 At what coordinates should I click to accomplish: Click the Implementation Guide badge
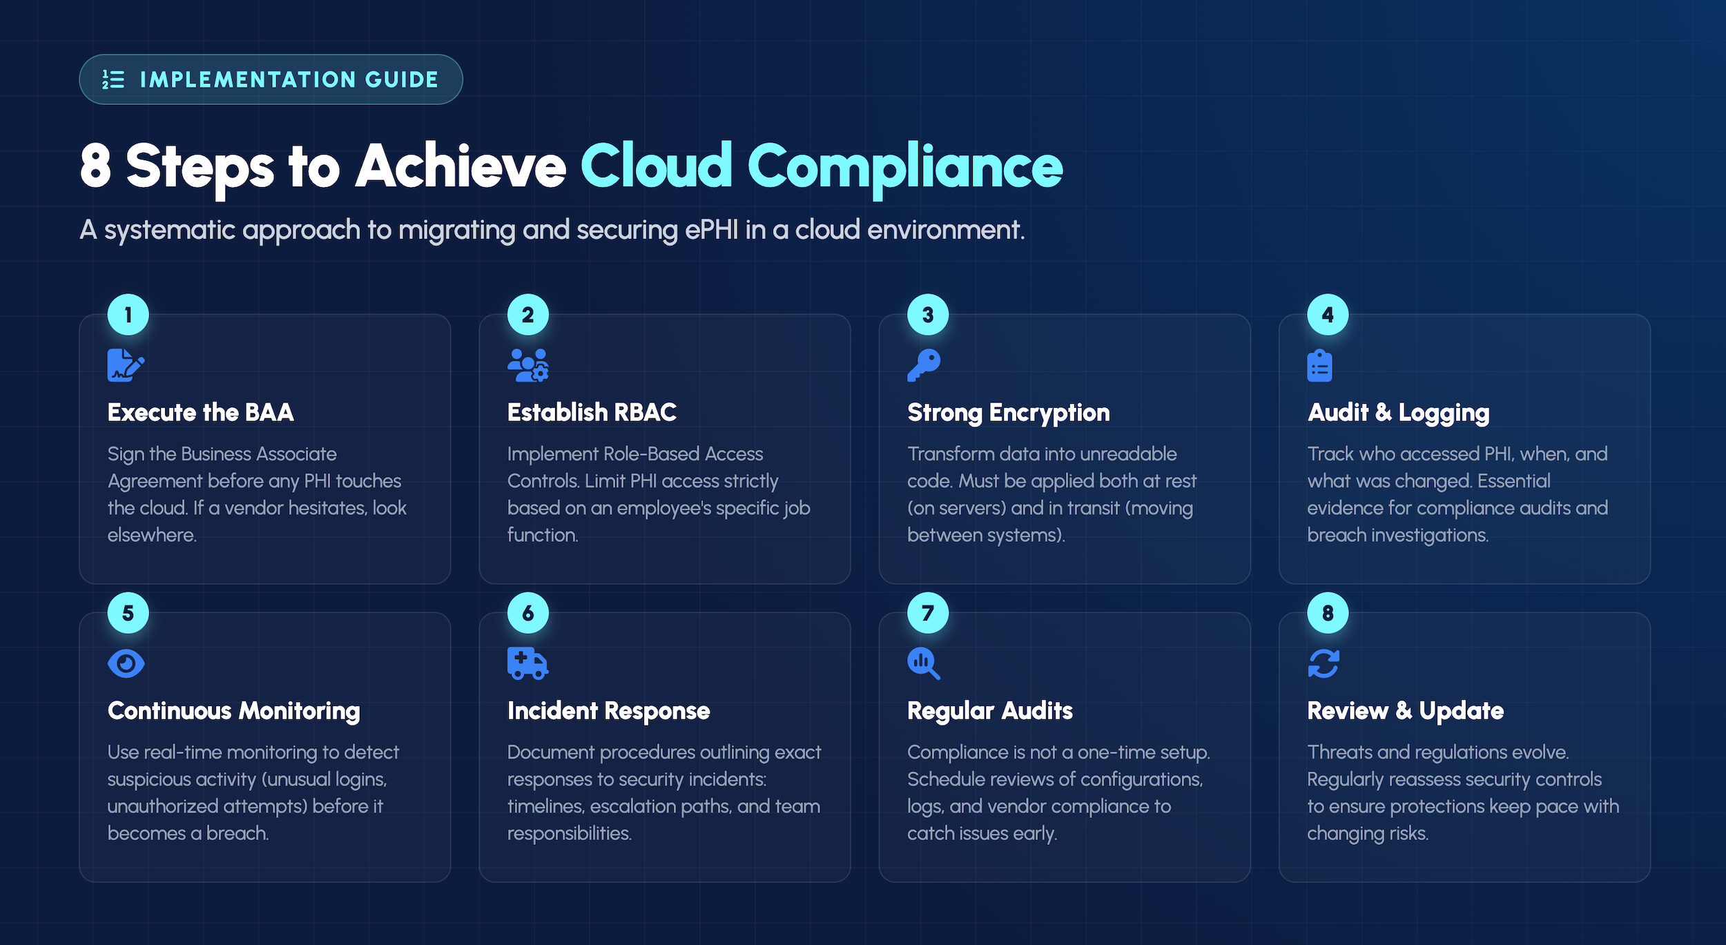(x=271, y=79)
